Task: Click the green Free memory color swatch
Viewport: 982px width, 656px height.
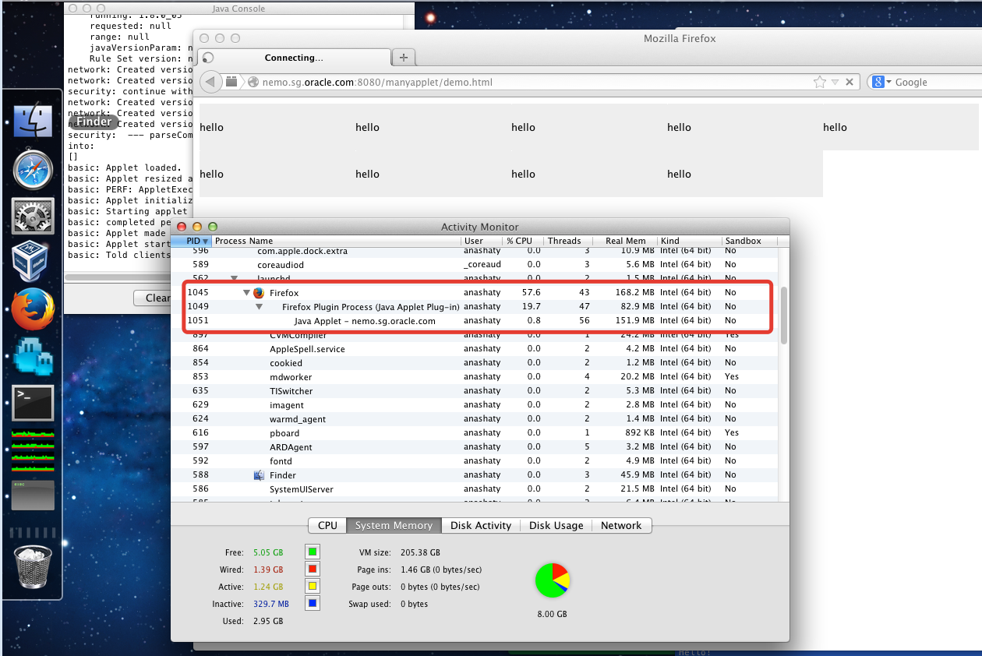Action: pyautogui.click(x=312, y=552)
